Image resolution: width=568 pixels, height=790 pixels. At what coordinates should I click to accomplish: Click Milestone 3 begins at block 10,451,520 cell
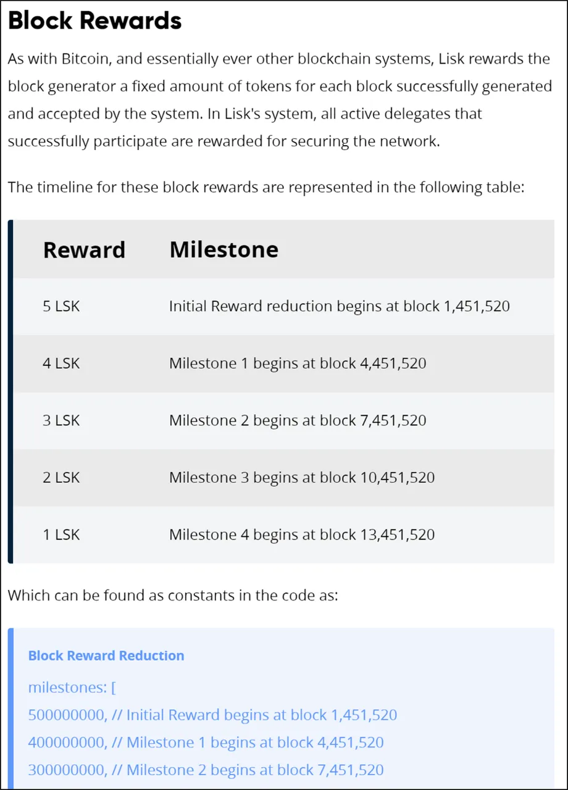pyautogui.click(x=302, y=478)
